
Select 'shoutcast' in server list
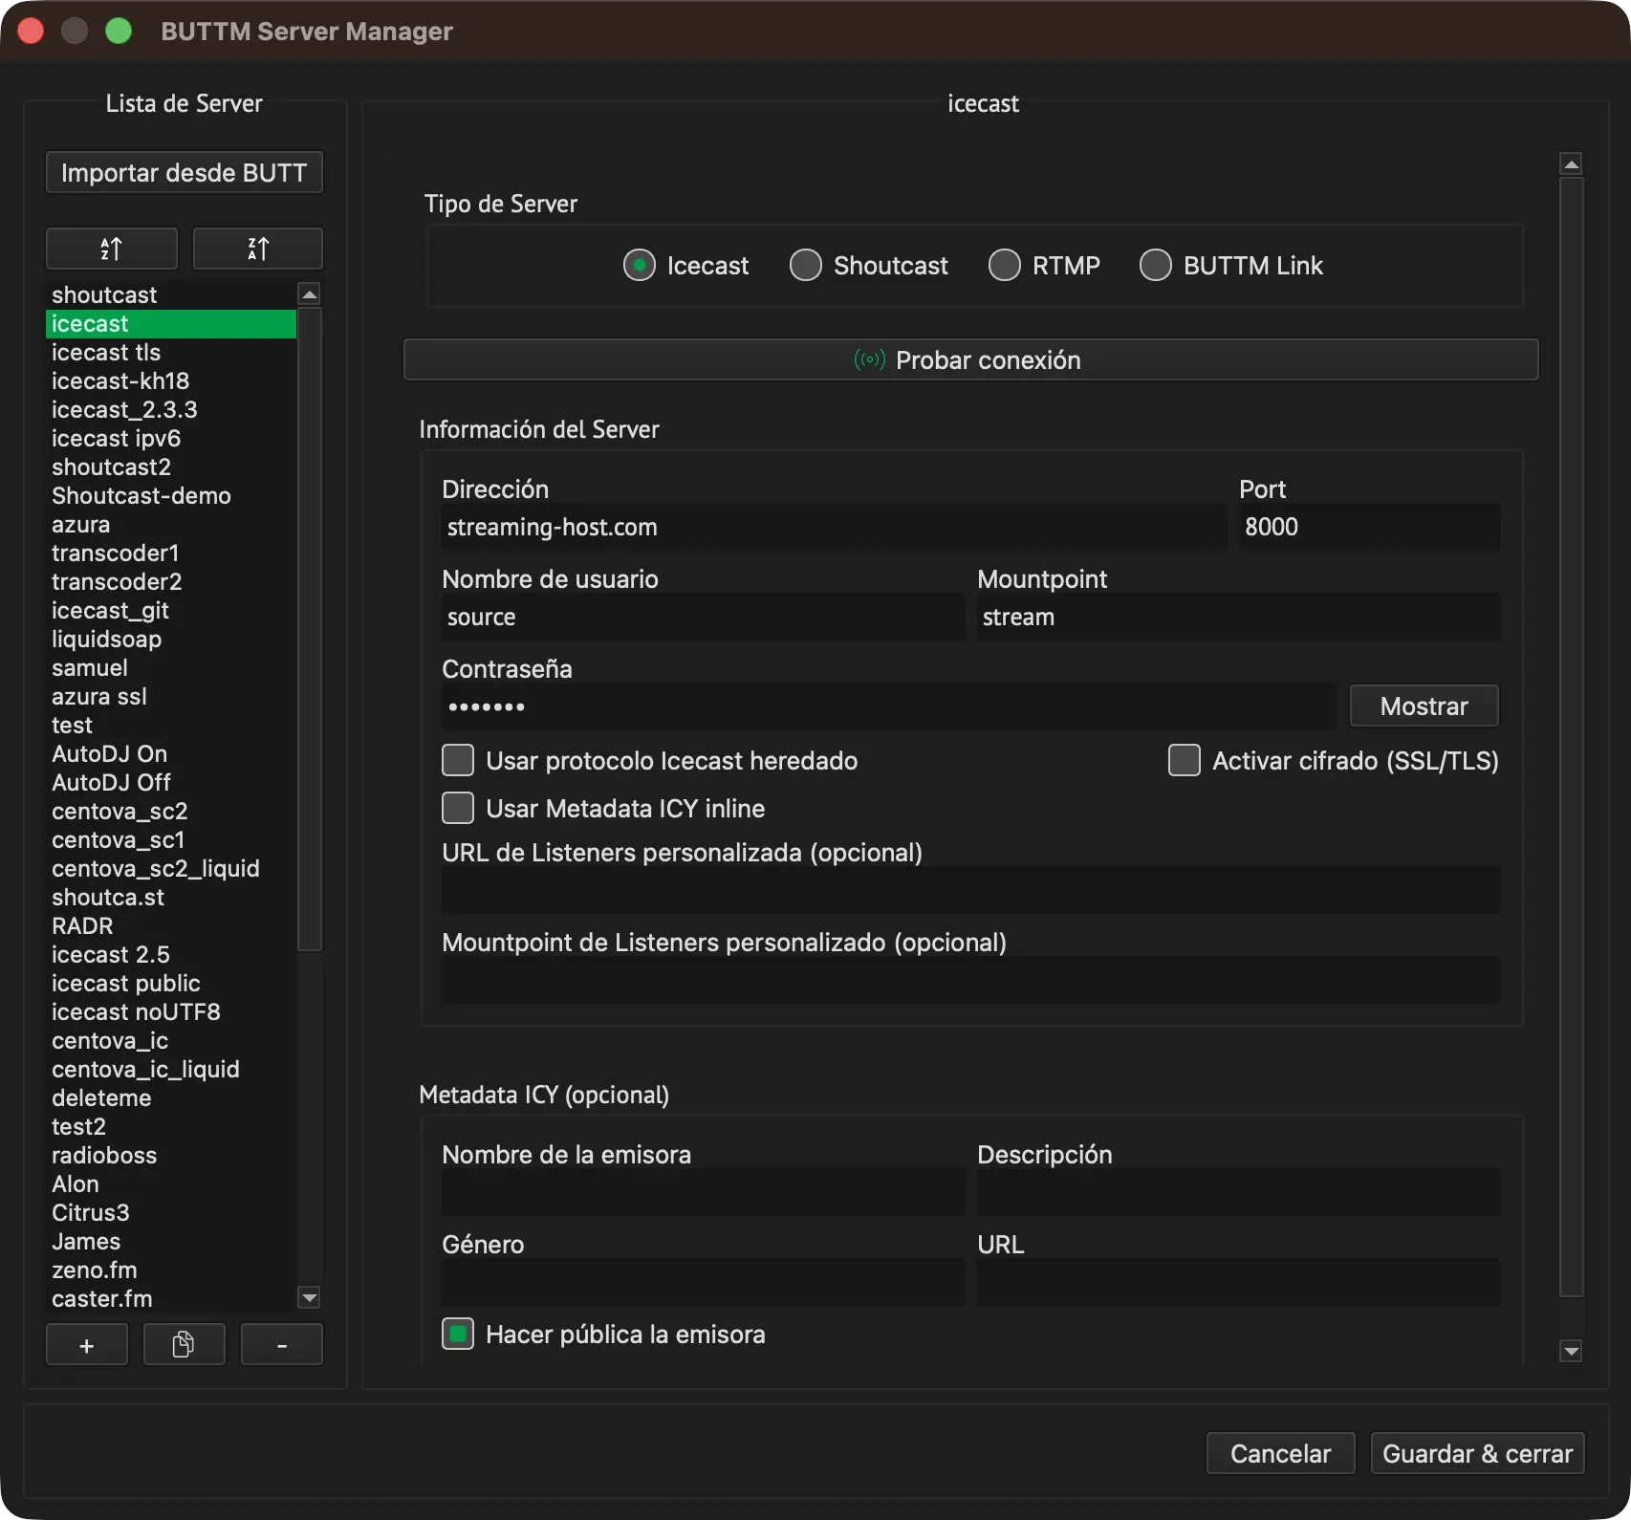click(x=171, y=294)
